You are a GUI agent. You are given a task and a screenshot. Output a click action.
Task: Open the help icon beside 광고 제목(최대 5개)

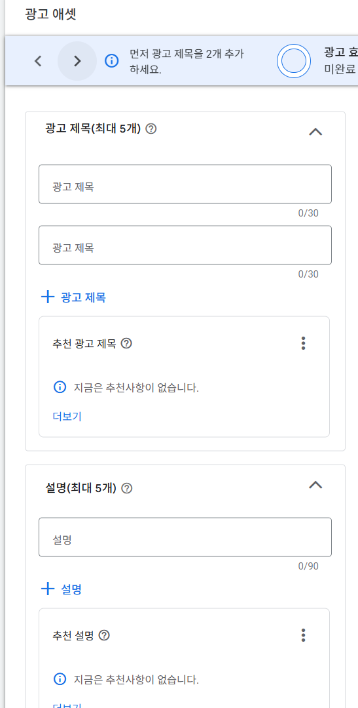coord(152,129)
